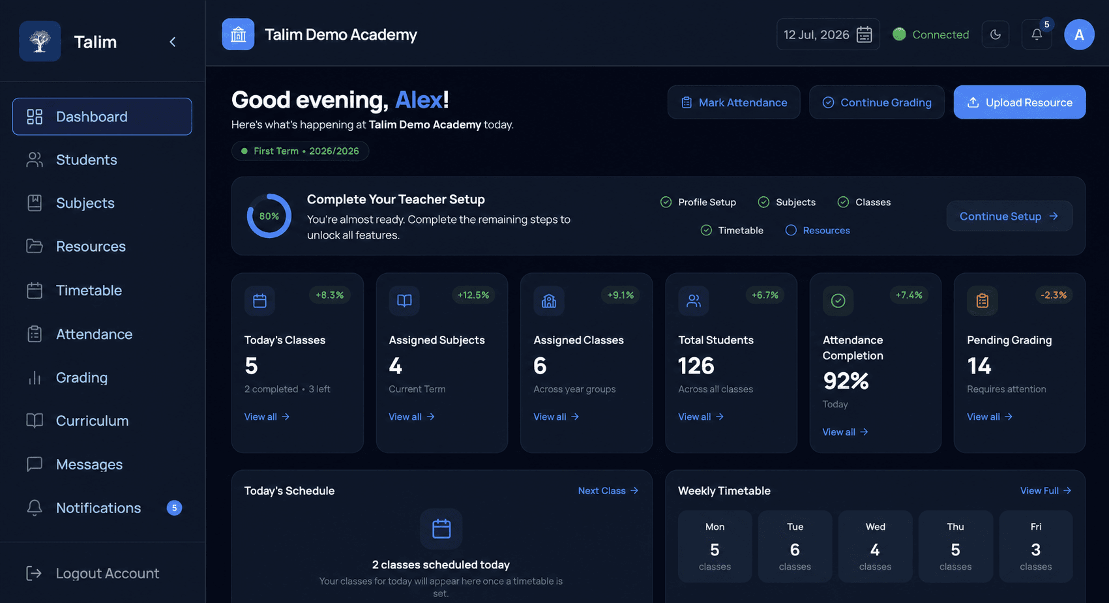
Task: Click the Profile Setup check item
Action: coord(698,202)
